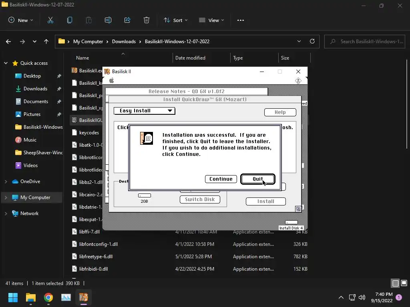This screenshot has width=410, height=307.
Task: Open the clock showing 7:40 PM
Action: [382, 297]
